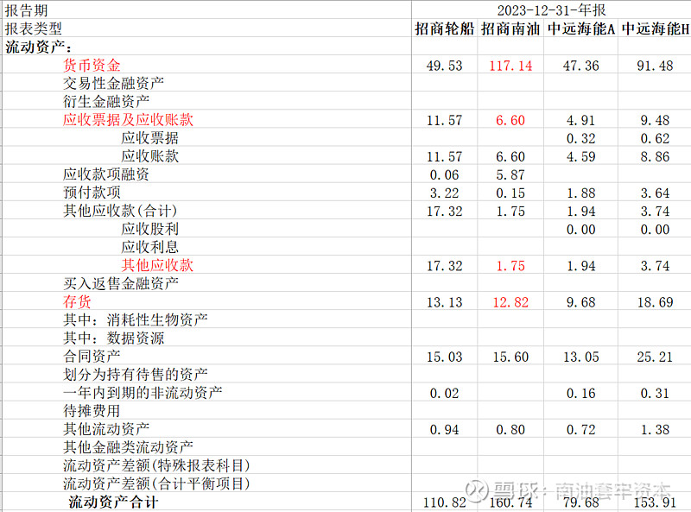Screen dimensions: 691x512
Task: Click the 一年内到期的非流动资产 row label
Action: [143, 392]
